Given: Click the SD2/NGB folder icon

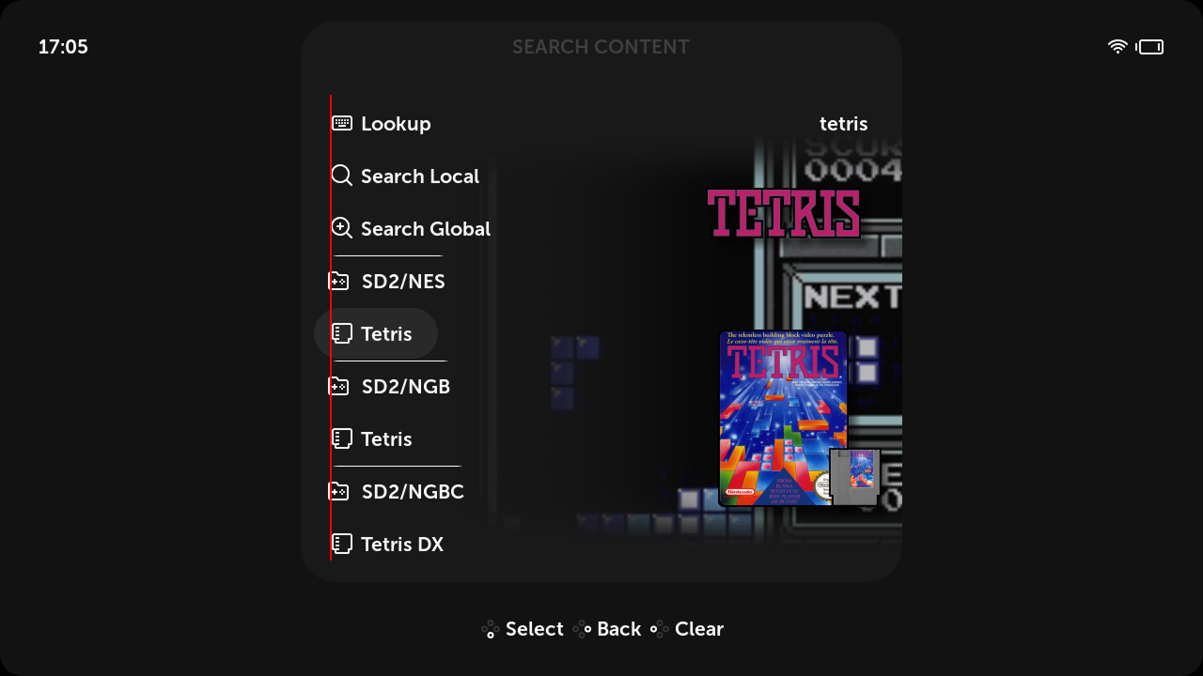Looking at the screenshot, I should (x=338, y=386).
